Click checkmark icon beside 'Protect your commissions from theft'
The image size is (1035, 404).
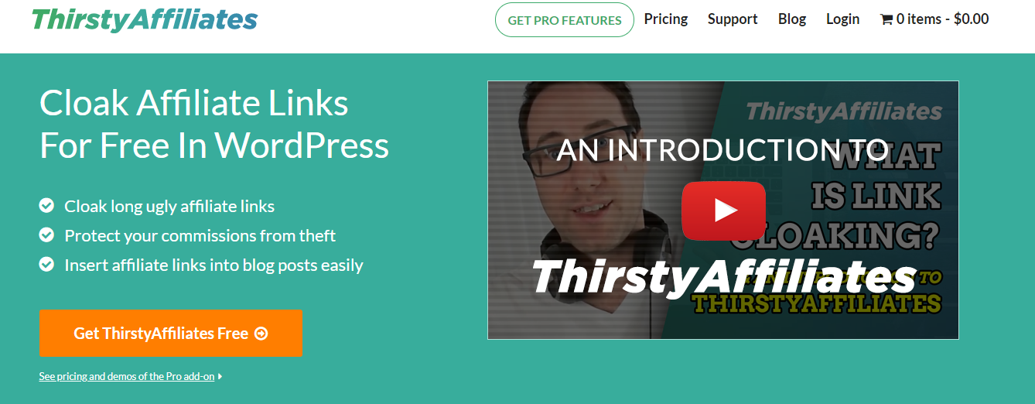pyautogui.click(x=46, y=235)
